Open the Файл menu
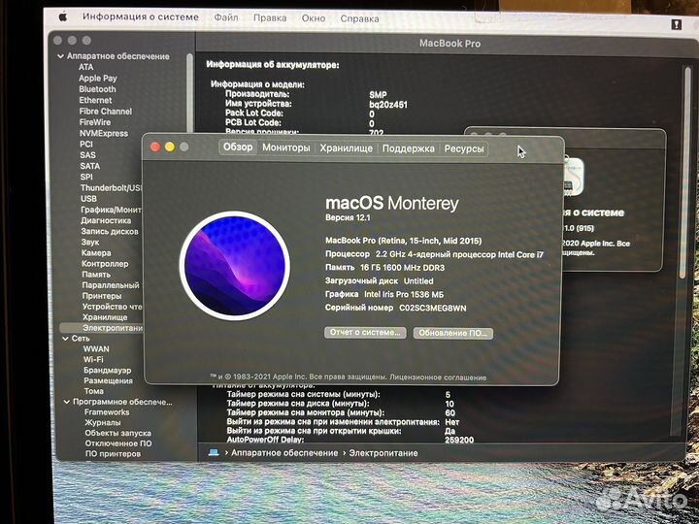This screenshot has width=699, height=524. click(226, 17)
